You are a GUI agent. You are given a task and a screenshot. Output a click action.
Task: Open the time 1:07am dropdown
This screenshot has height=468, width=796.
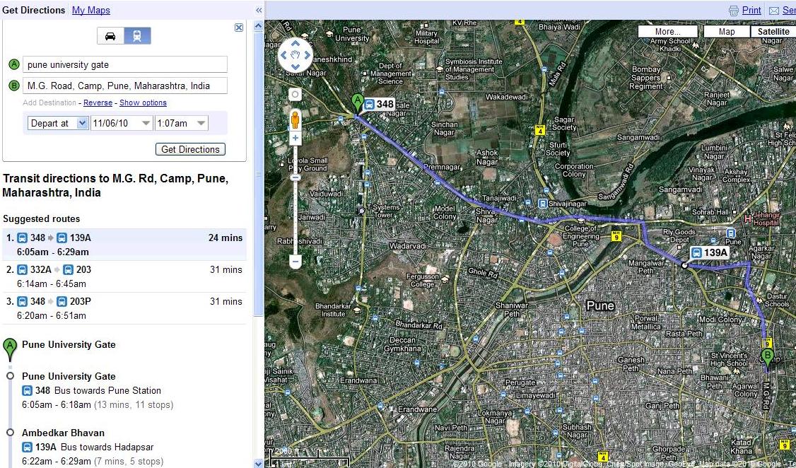(x=182, y=123)
